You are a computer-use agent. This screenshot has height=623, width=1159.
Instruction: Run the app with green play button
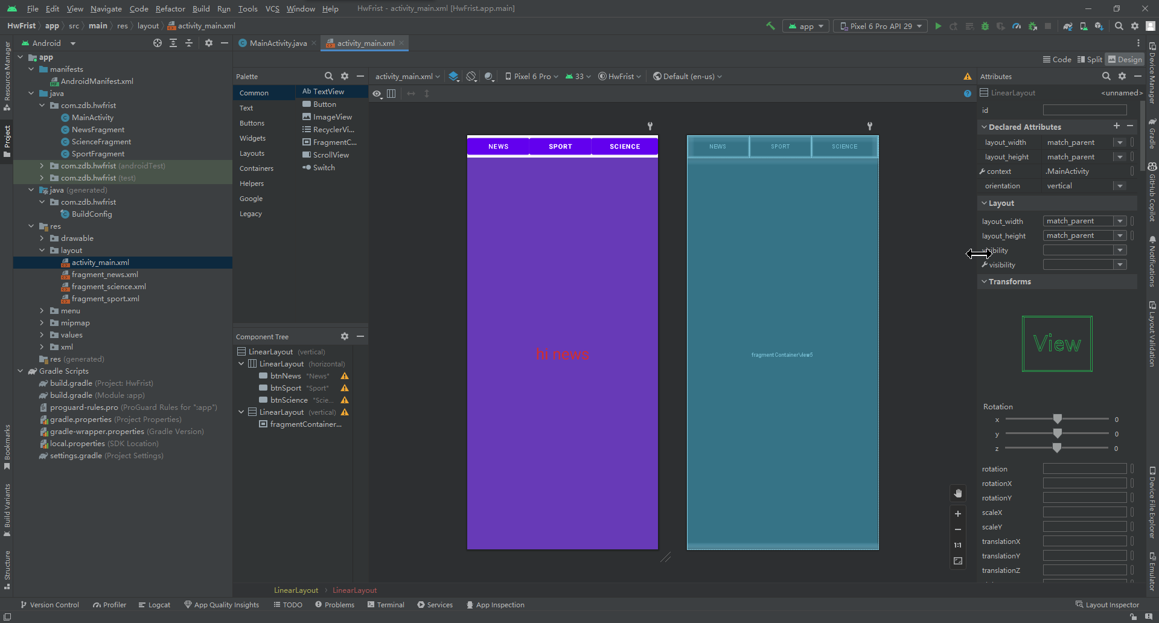(938, 26)
